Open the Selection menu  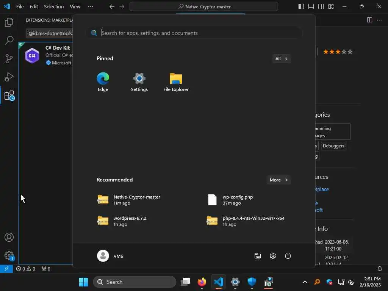[54, 7]
